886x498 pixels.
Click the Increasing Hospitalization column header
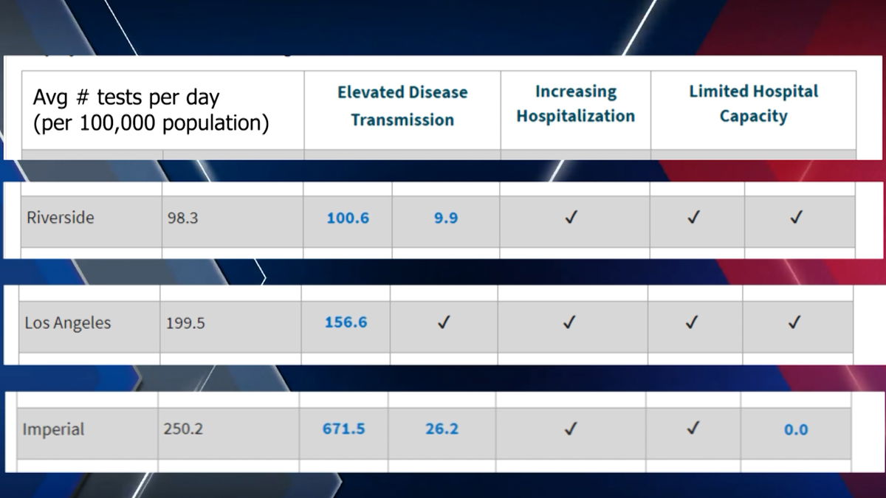575,104
